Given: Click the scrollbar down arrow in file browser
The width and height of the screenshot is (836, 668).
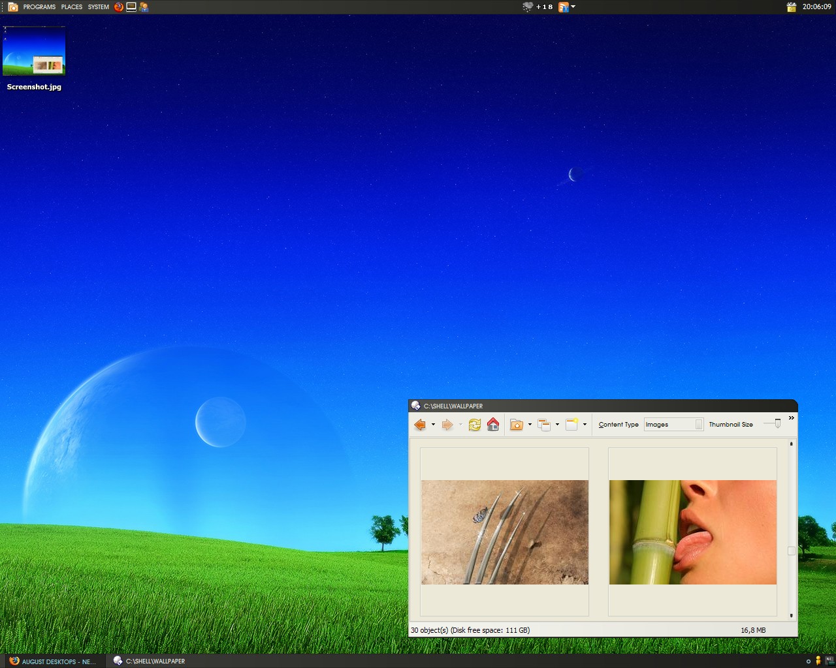Looking at the screenshot, I should [792, 615].
